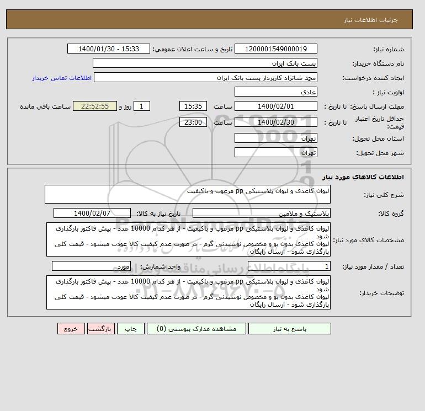Click the 'تاریخ و ساعت اعلان عمومی:' label
The width and height of the screenshot is (425, 411).
[193, 49]
